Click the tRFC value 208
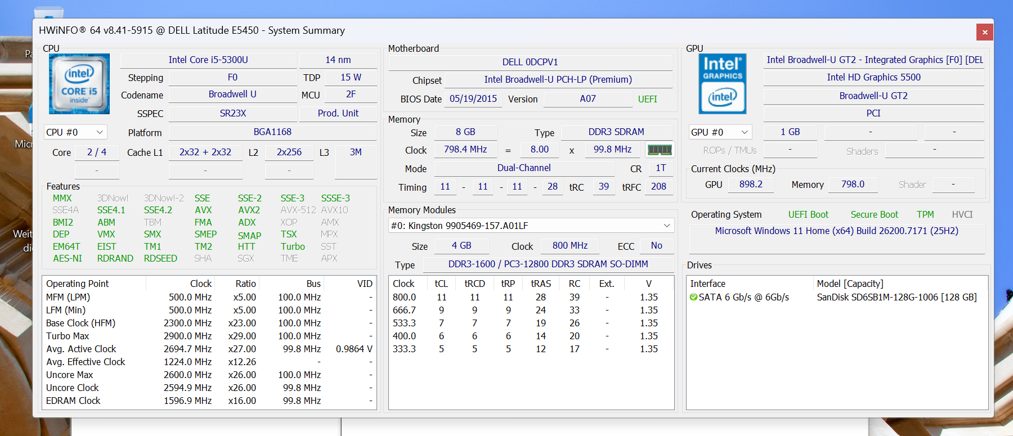Image resolution: width=1013 pixels, height=436 pixels. coord(658,187)
